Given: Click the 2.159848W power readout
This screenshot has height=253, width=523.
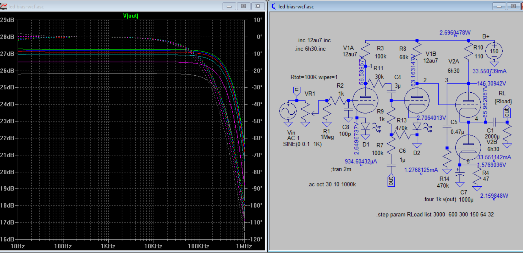Looking at the screenshot, I should pos(494,196).
